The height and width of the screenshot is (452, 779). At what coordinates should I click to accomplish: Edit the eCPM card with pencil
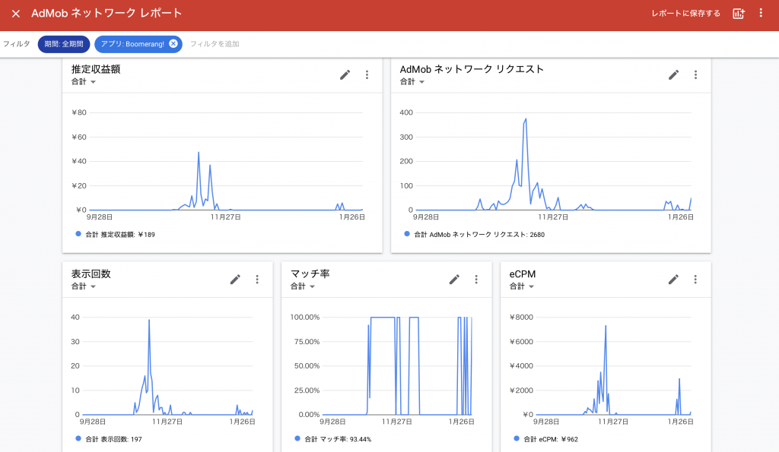click(x=673, y=280)
